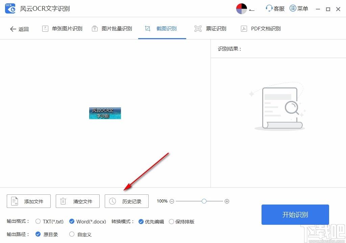The width and height of the screenshot is (346, 243).
Task: Click the 截图识别 crop icon
Action: tap(147, 28)
